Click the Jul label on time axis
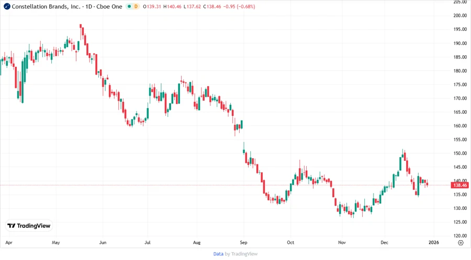471x260 pixels. pyautogui.click(x=148, y=242)
